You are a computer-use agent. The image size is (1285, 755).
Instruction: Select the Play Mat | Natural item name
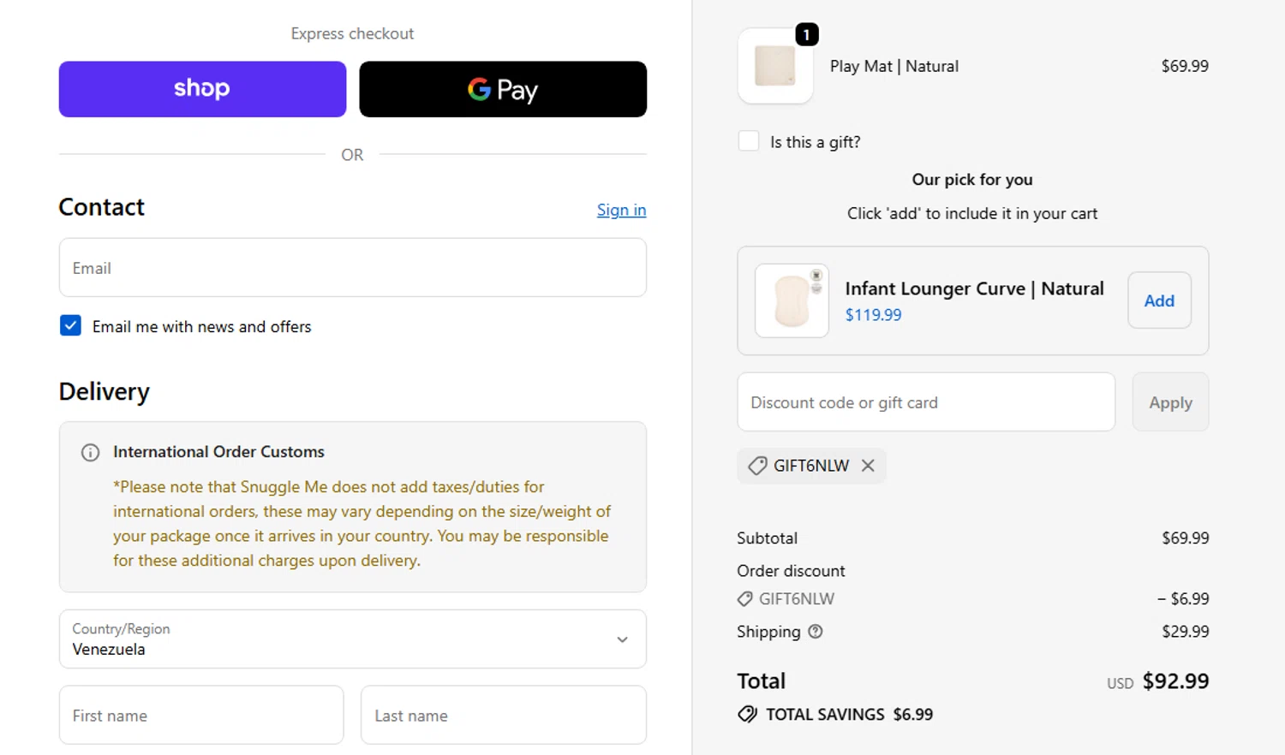(894, 66)
